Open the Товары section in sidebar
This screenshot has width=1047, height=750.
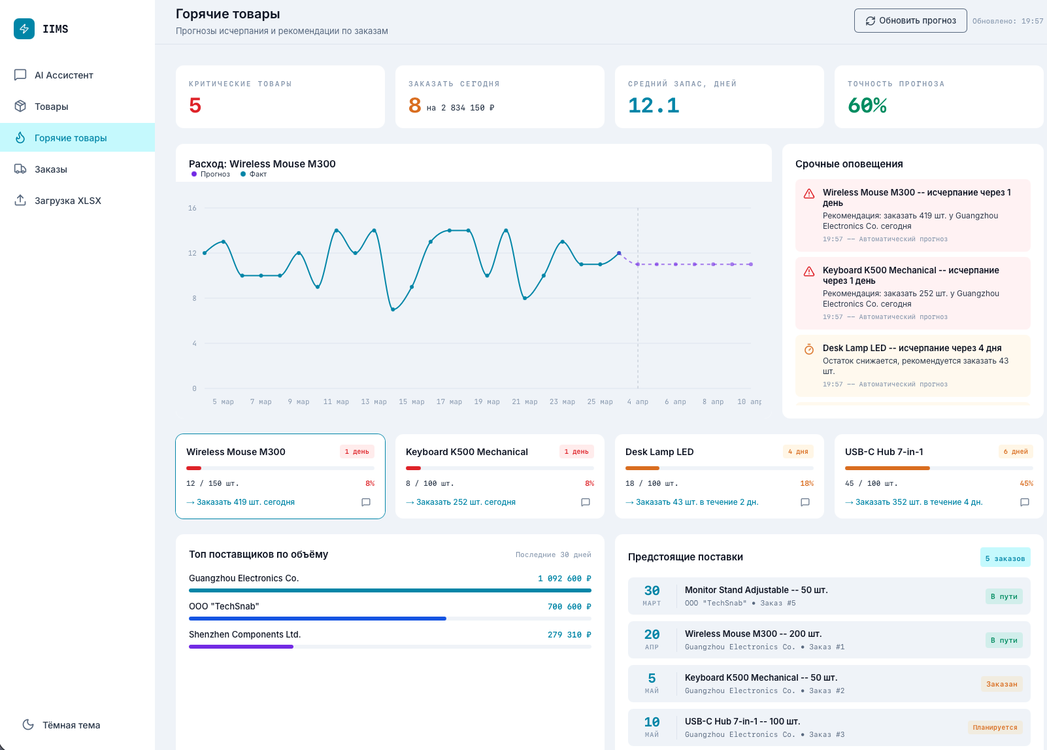click(51, 107)
